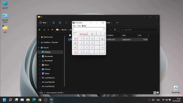Expand the Documents folder chevron
The width and height of the screenshot is (183, 103).
click(x=40, y=56)
